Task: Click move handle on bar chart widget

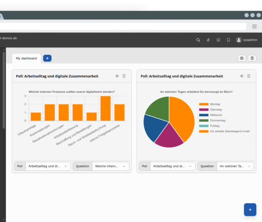Action: pos(117,76)
